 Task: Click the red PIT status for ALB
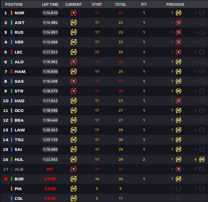(50, 169)
